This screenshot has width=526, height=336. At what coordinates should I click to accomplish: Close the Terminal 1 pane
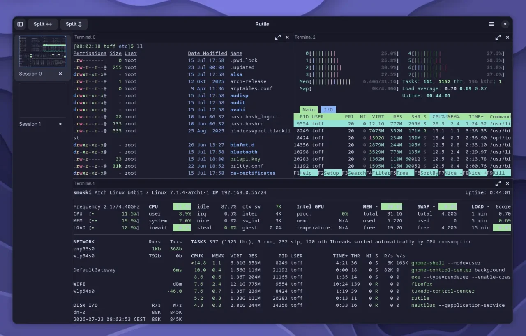tap(508, 183)
